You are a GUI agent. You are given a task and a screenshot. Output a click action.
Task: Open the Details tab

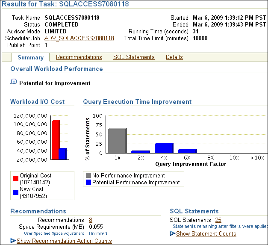coord(174,57)
